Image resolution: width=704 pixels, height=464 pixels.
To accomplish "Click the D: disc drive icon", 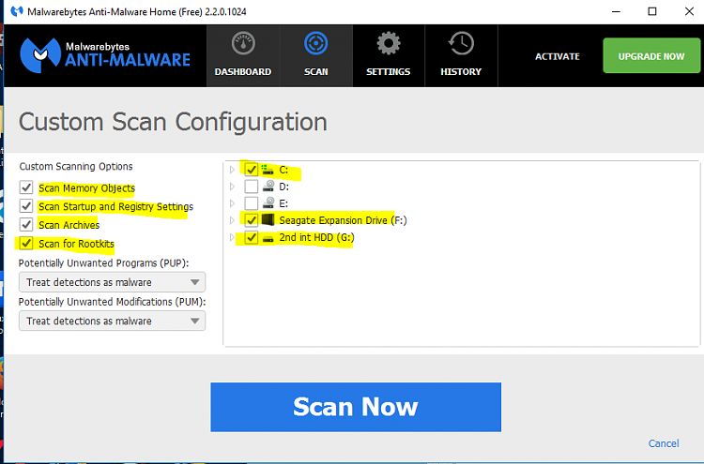I will pos(268,186).
